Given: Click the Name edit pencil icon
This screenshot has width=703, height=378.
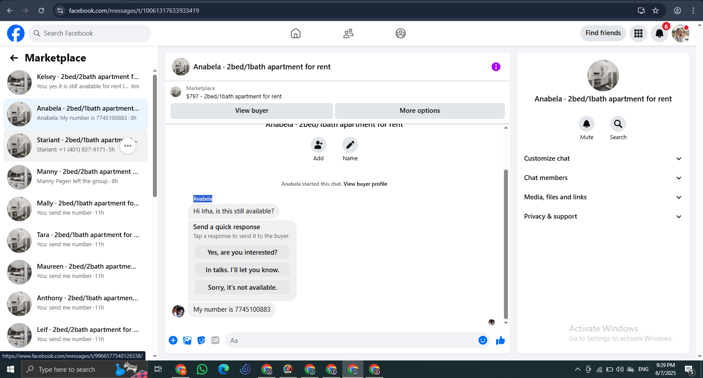Looking at the screenshot, I should pyautogui.click(x=350, y=145).
